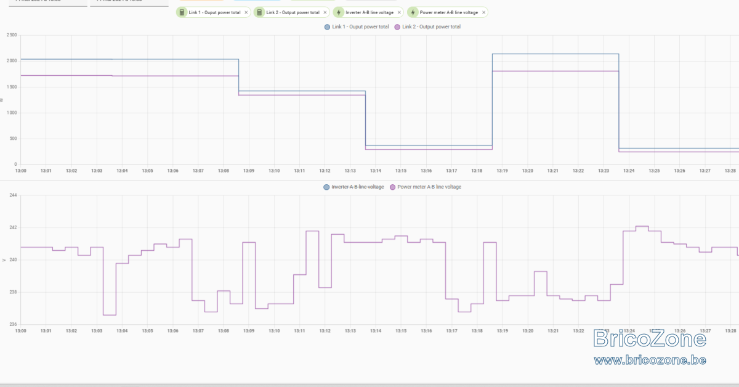Remove Inverter A-B line voltage chip
This screenshot has width=739, height=387.
[x=399, y=12]
